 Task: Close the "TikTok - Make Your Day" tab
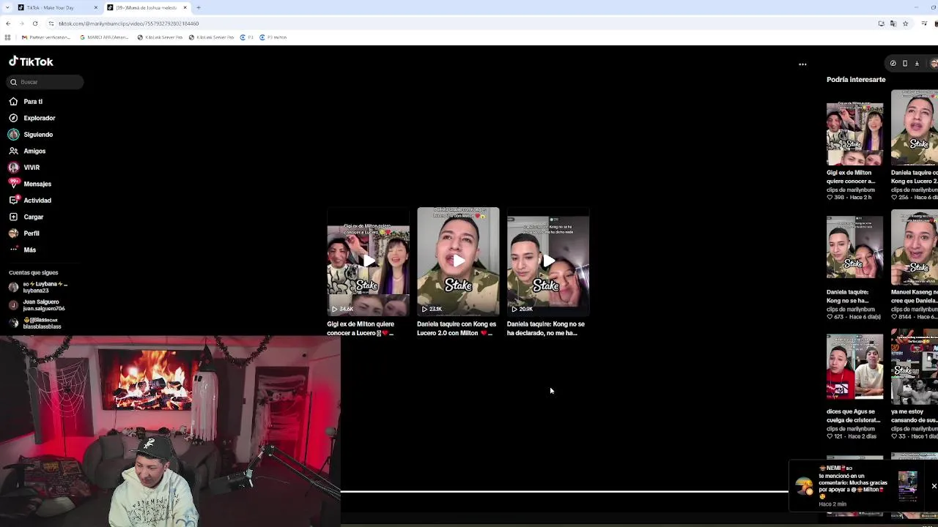pos(95,7)
